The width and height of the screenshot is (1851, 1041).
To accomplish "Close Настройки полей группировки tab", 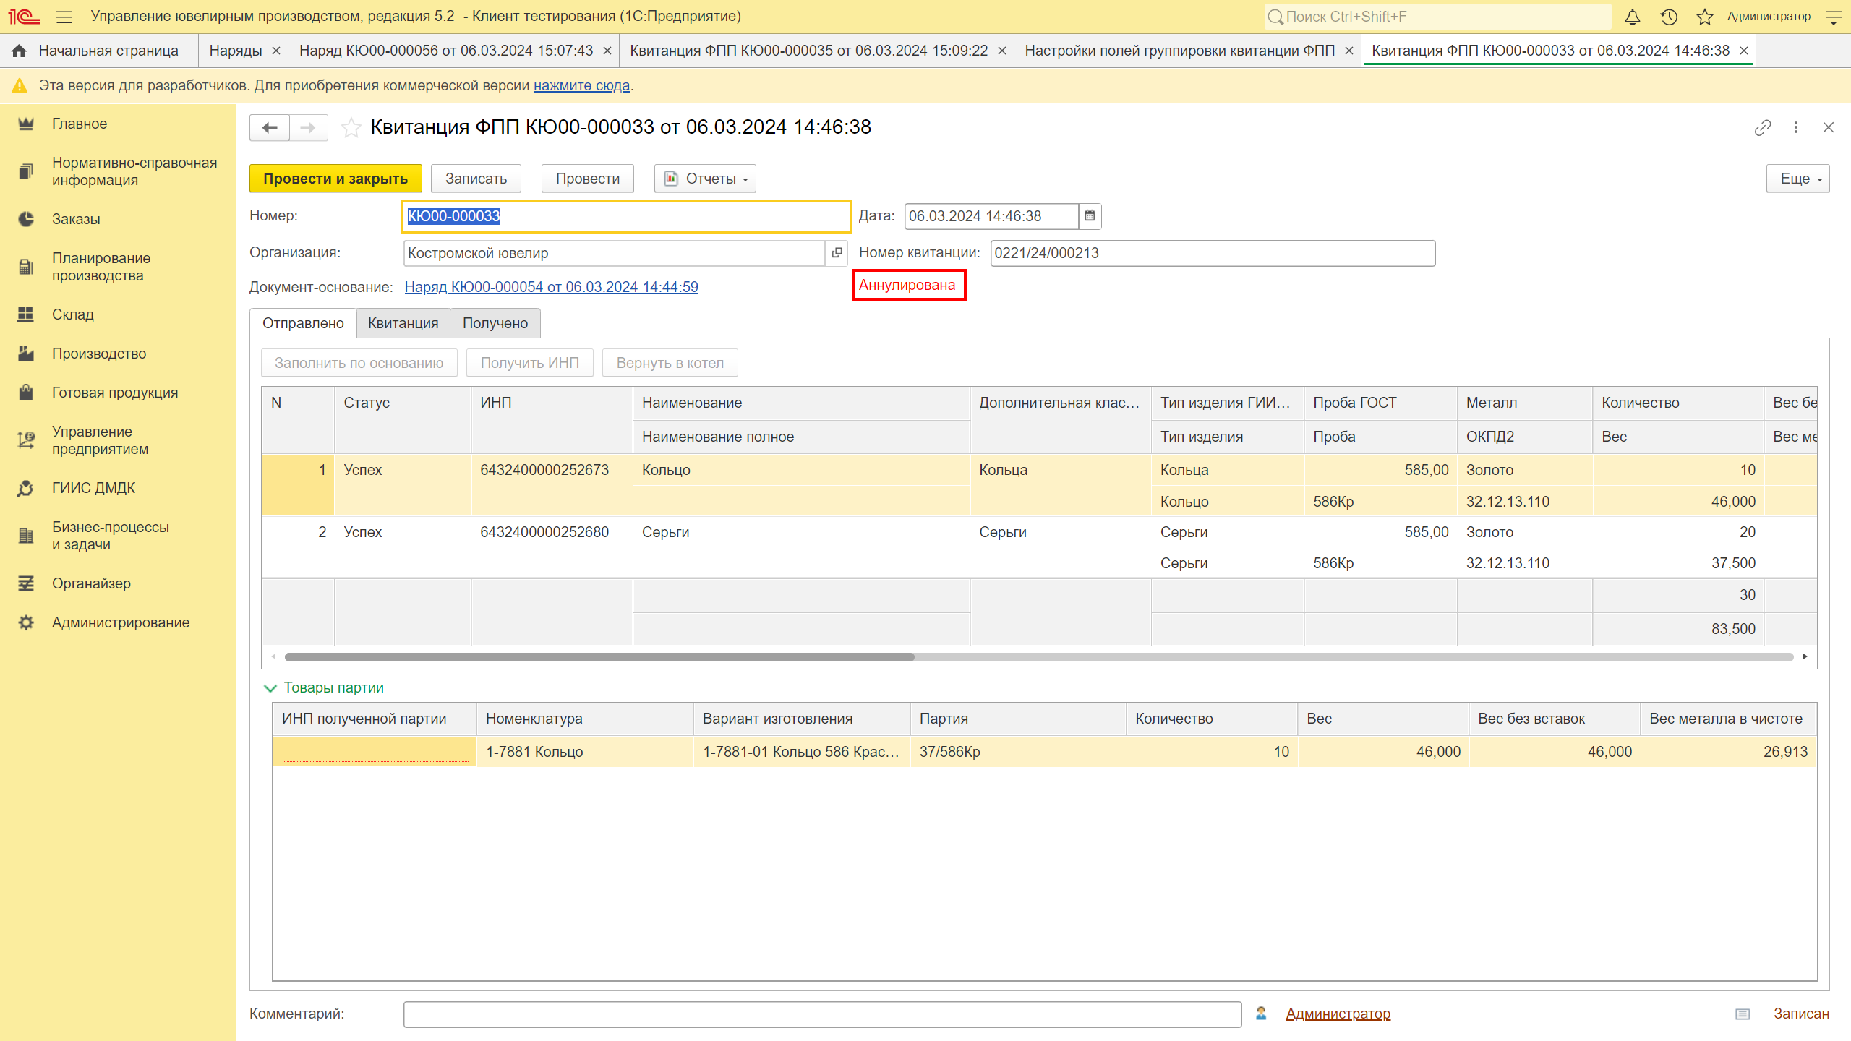I will point(1348,51).
